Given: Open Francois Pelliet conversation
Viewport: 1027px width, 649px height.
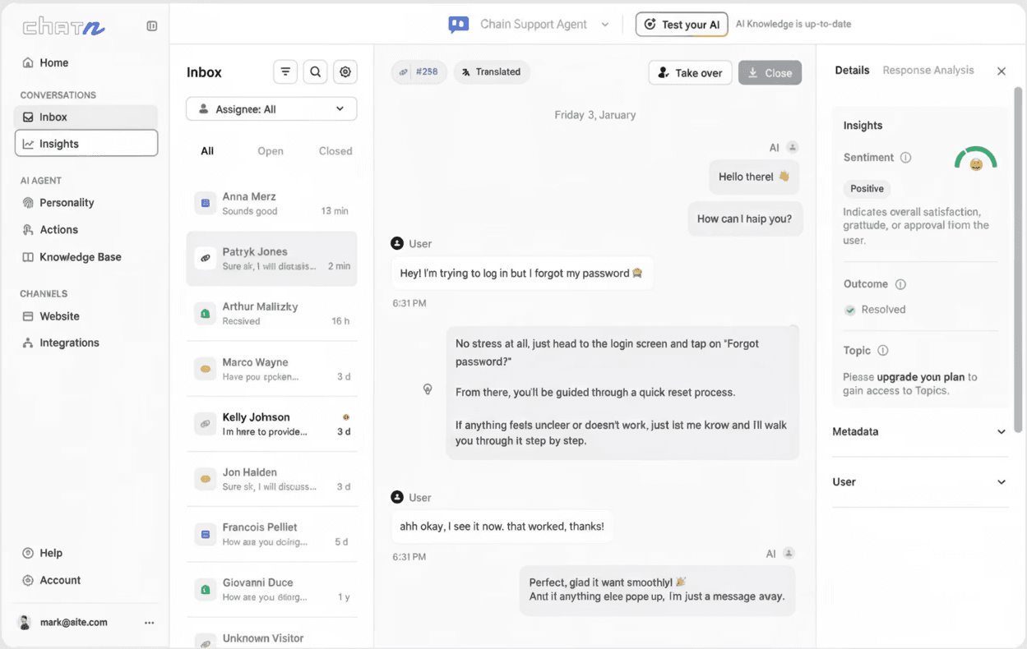Looking at the screenshot, I should point(271,534).
